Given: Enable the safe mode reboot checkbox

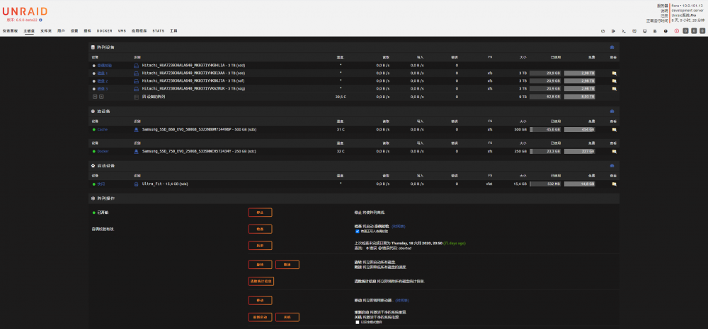Looking at the screenshot, I should tap(358, 322).
